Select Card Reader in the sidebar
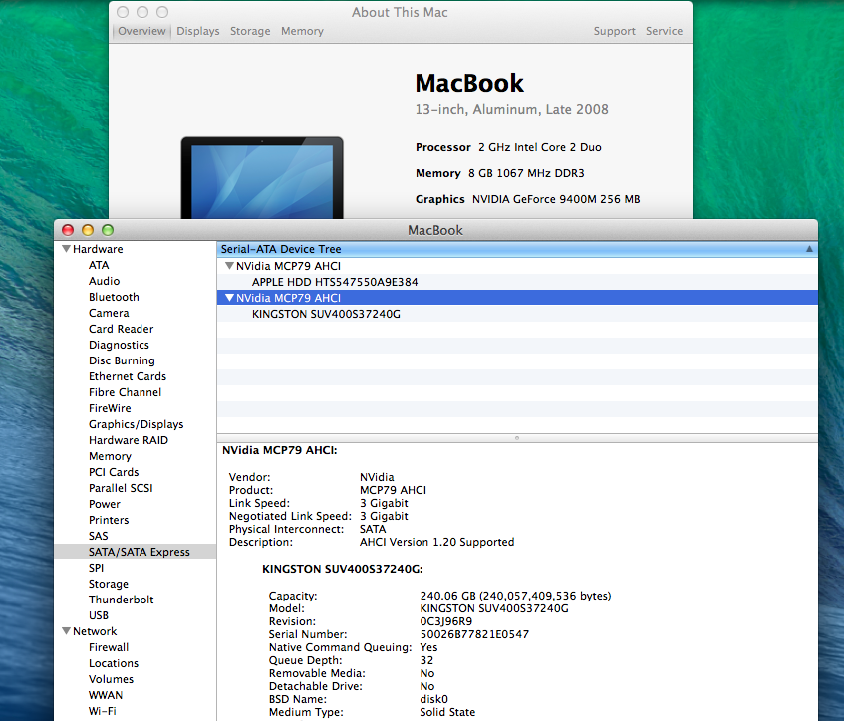The height and width of the screenshot is (721, 844). pos(122,329)
